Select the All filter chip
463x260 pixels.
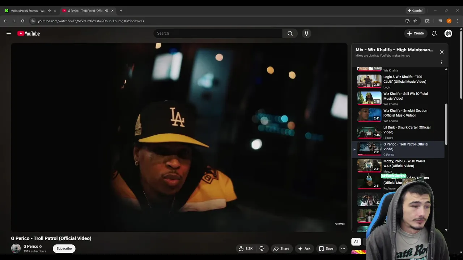356,242
